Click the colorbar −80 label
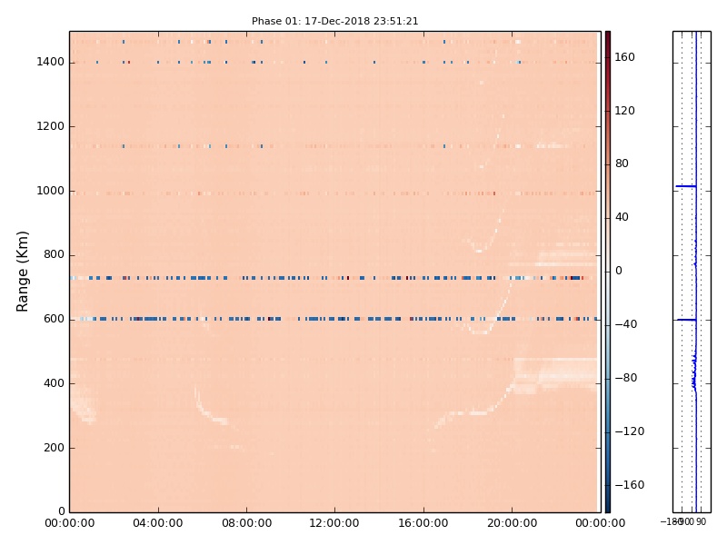This screenshot has height=545, width=727. pyautogui.click(x=626, y=378)
